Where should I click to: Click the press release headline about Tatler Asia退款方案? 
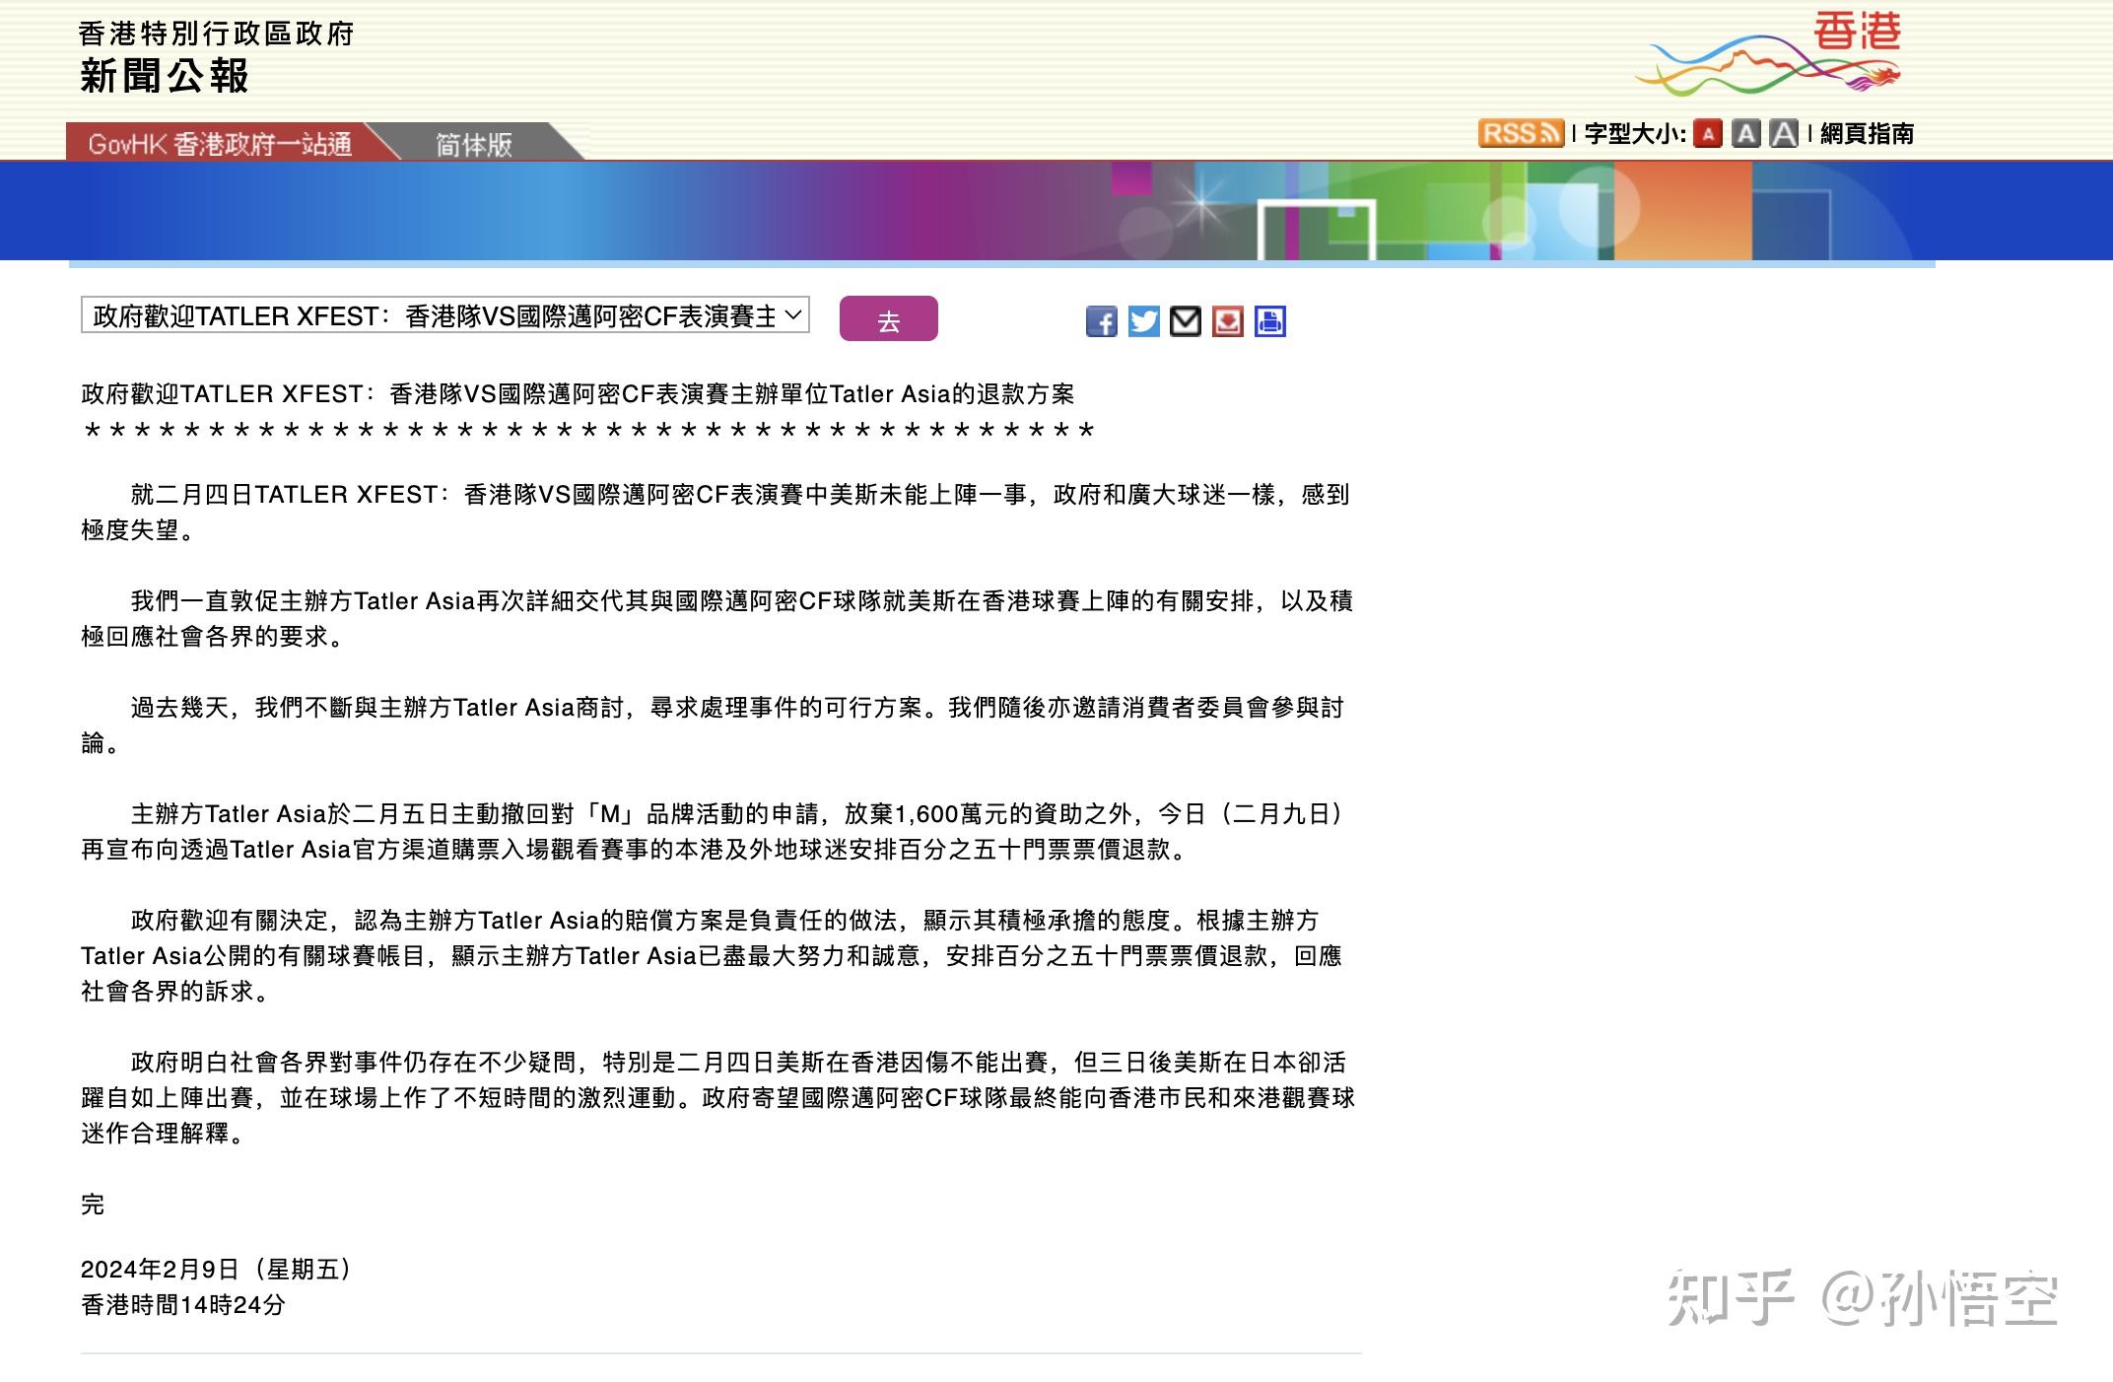point(578,394)
